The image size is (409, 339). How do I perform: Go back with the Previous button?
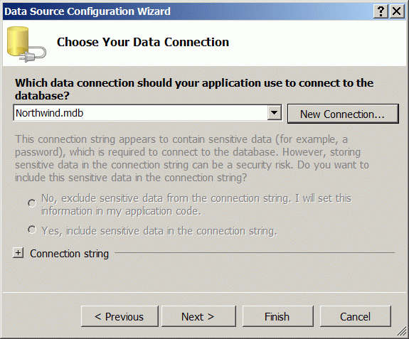point(119,316)
